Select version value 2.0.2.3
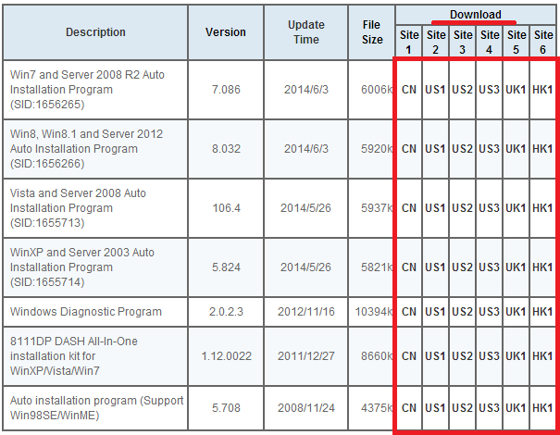The height and width of the screenshot is (435, 560). [226, 312]
